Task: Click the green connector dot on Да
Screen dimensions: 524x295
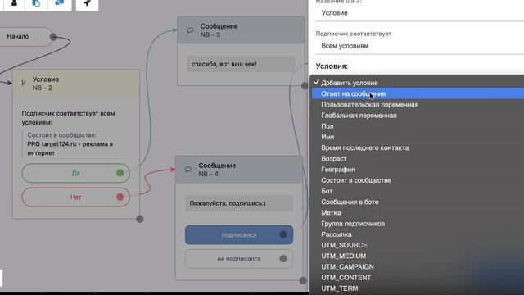Action: pos(120,173)
